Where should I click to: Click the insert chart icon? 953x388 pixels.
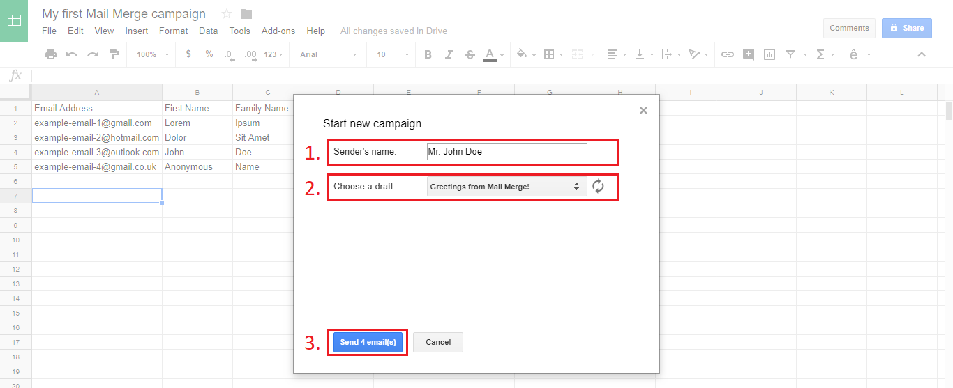click(x=770, y=54)
